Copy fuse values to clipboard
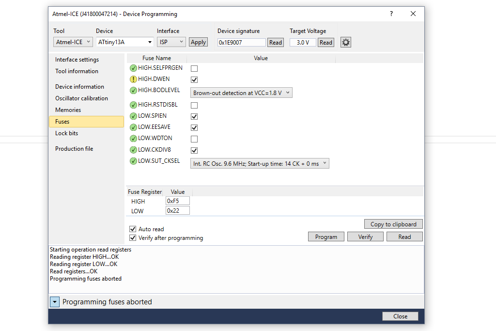The height and width of the screenshot is (331, 496). click(x=393, y=224)
